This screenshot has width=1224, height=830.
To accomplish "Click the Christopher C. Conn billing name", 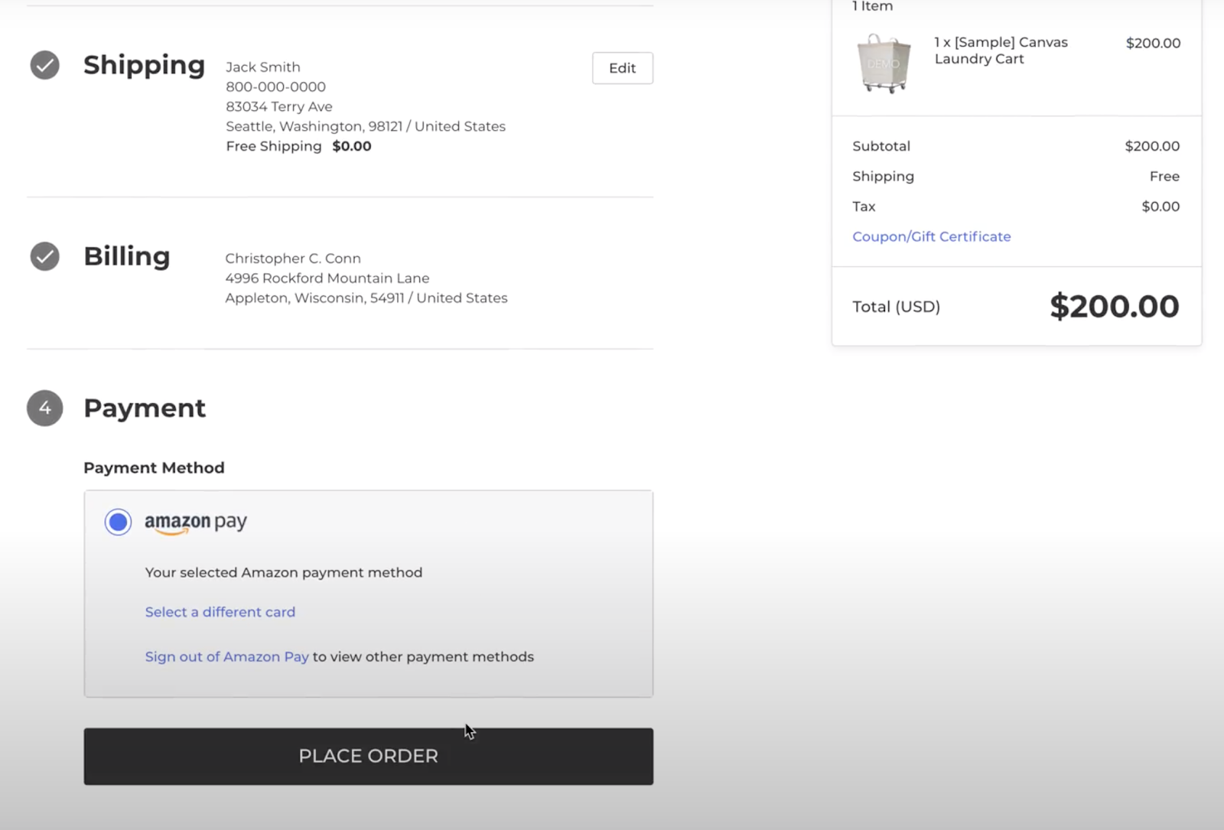I will (293, 259).
